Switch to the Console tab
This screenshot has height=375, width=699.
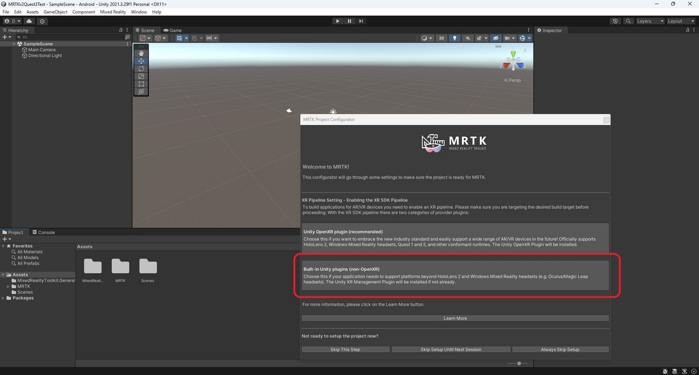44,233
